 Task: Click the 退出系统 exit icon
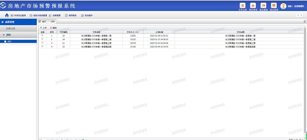[274, 5]
